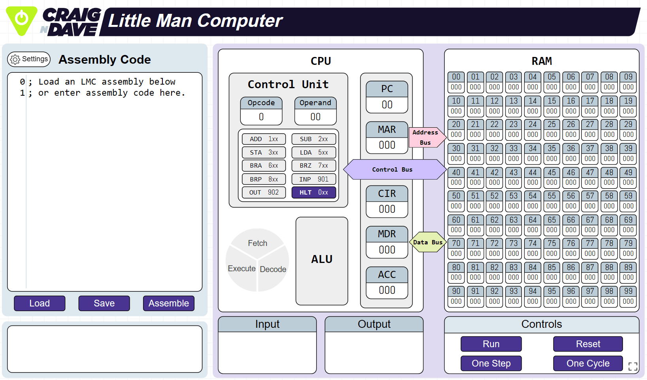Click the Craig N Dave logo

point(71,22)
